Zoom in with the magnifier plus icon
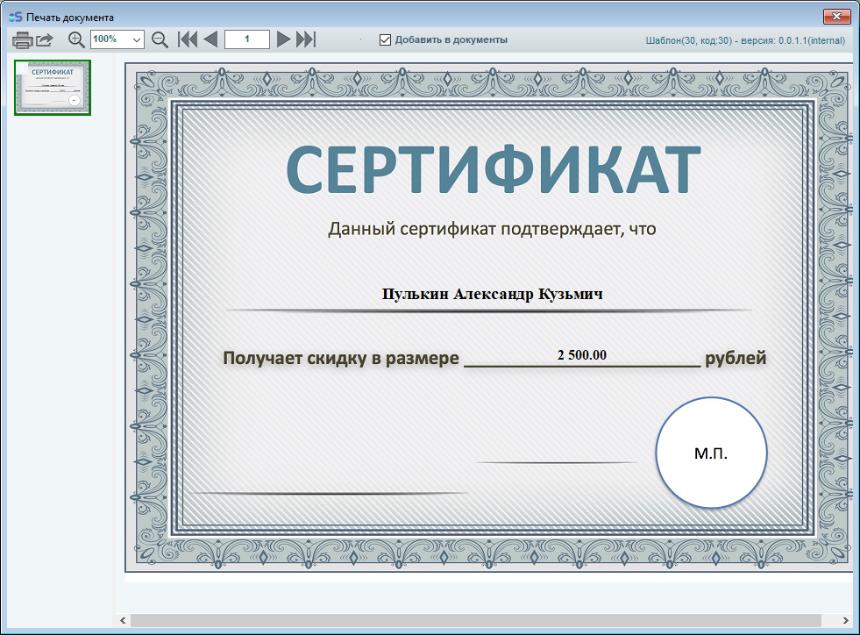The image size is (860, 635). tap(76, 39)
